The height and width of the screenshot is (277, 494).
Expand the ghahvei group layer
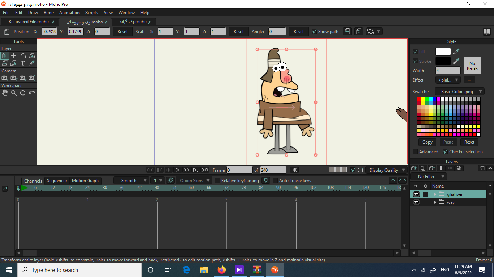tap(435, 194)
